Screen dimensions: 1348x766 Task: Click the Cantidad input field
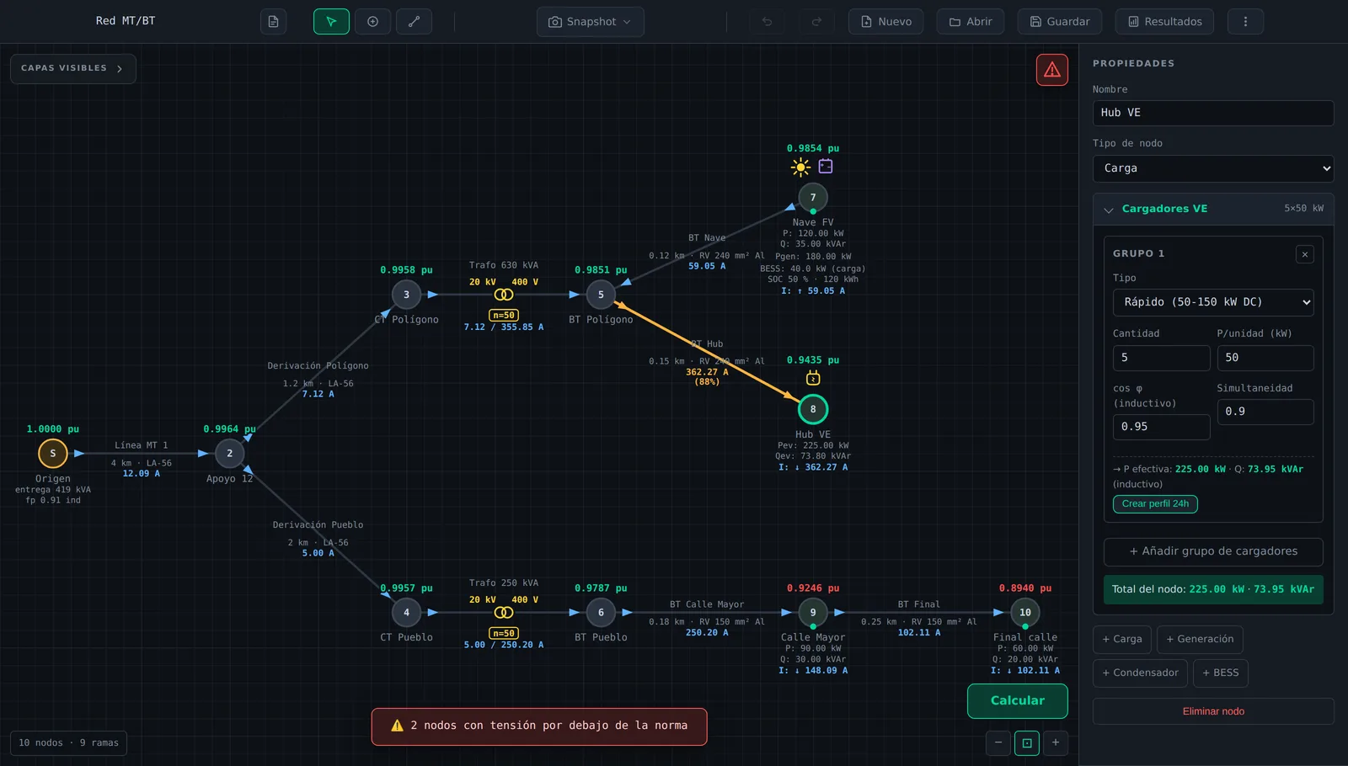[x=1161, y=358]
